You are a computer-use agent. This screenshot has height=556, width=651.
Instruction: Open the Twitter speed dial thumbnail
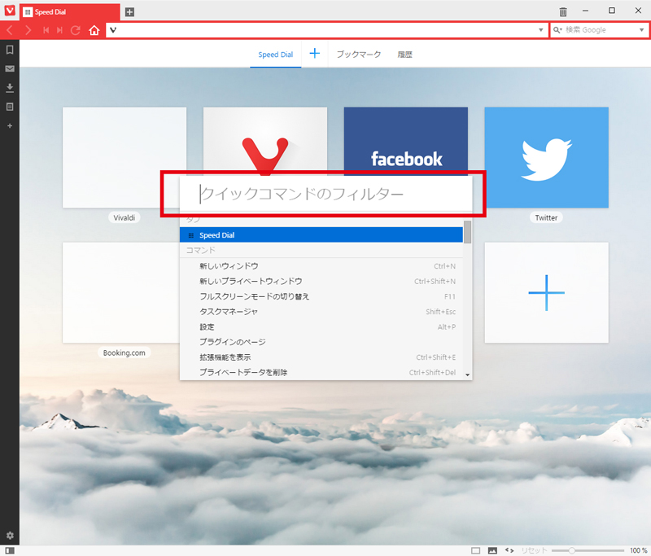tap(546, 157)
